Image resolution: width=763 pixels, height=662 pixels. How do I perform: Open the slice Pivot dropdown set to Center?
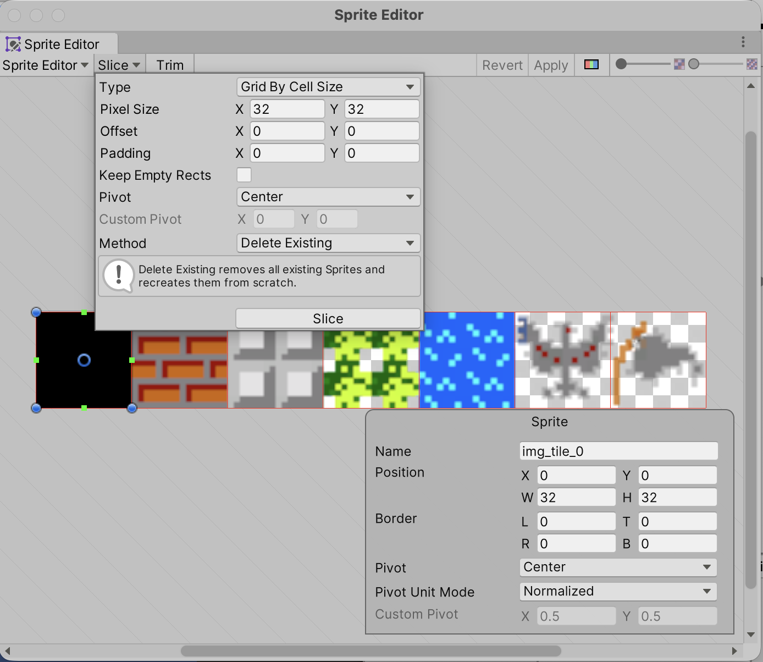pyautogui.click(x=328, y=197)
